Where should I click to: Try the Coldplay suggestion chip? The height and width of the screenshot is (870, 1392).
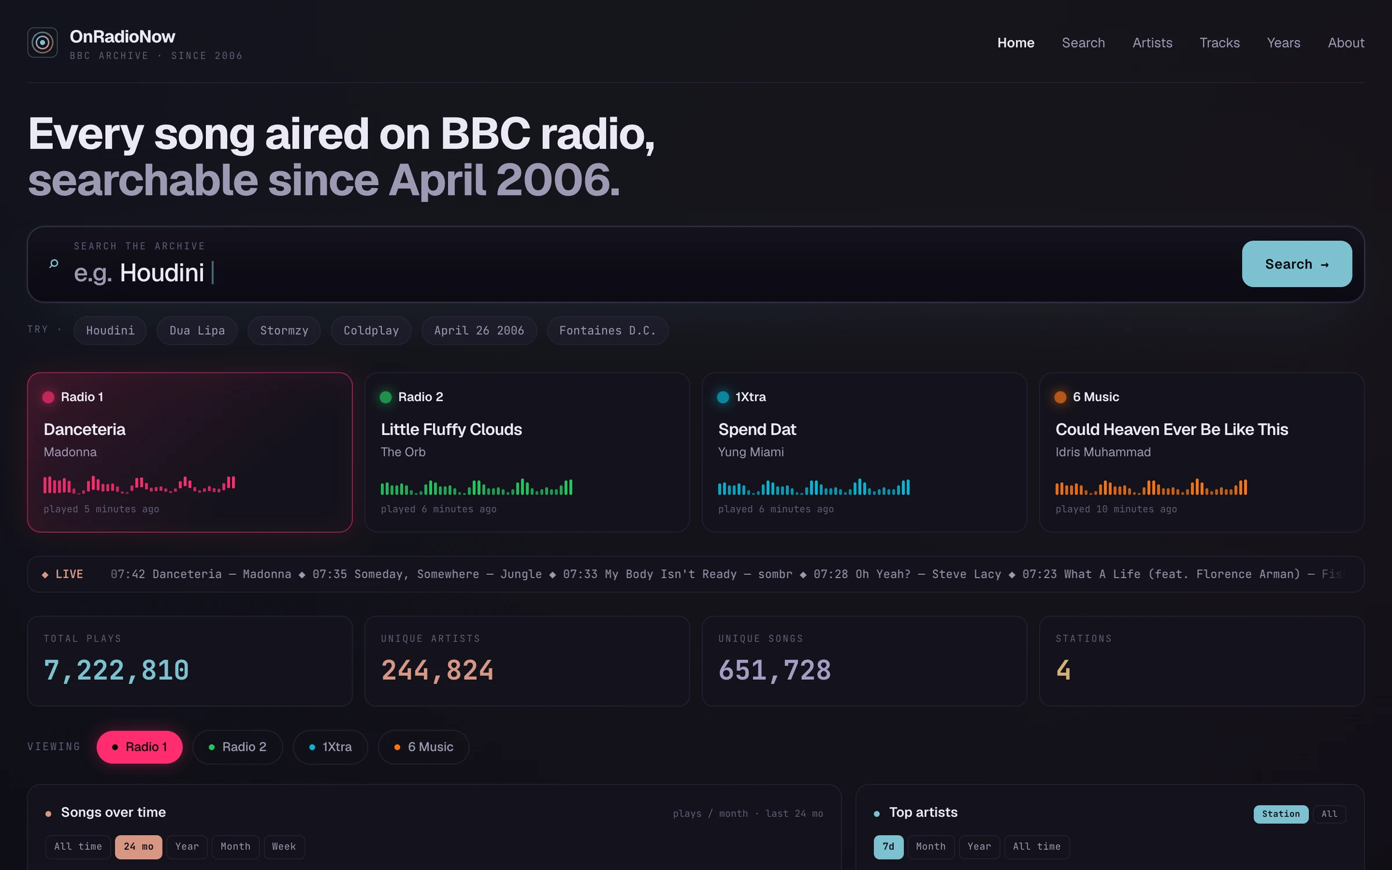point(371,331)
